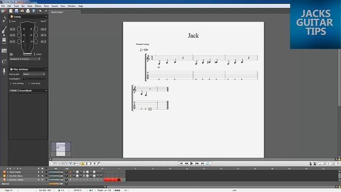
Task: Open the Effects menu
Action: [38, 6]
